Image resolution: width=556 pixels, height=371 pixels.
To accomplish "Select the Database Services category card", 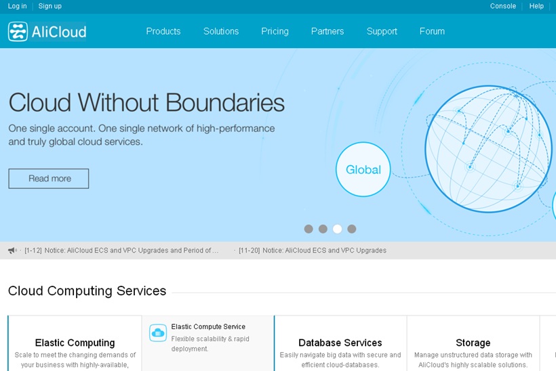I will 340,344.
